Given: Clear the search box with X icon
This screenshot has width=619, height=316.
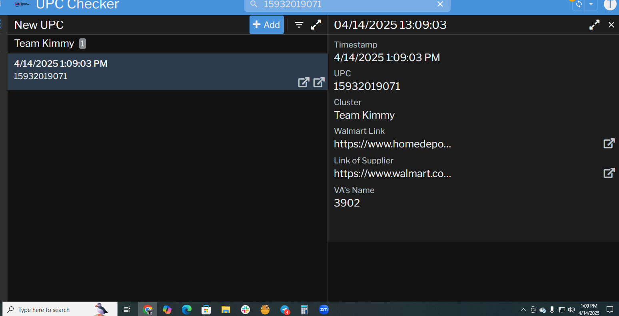Looking at the screenshot, I should point(440,4).
